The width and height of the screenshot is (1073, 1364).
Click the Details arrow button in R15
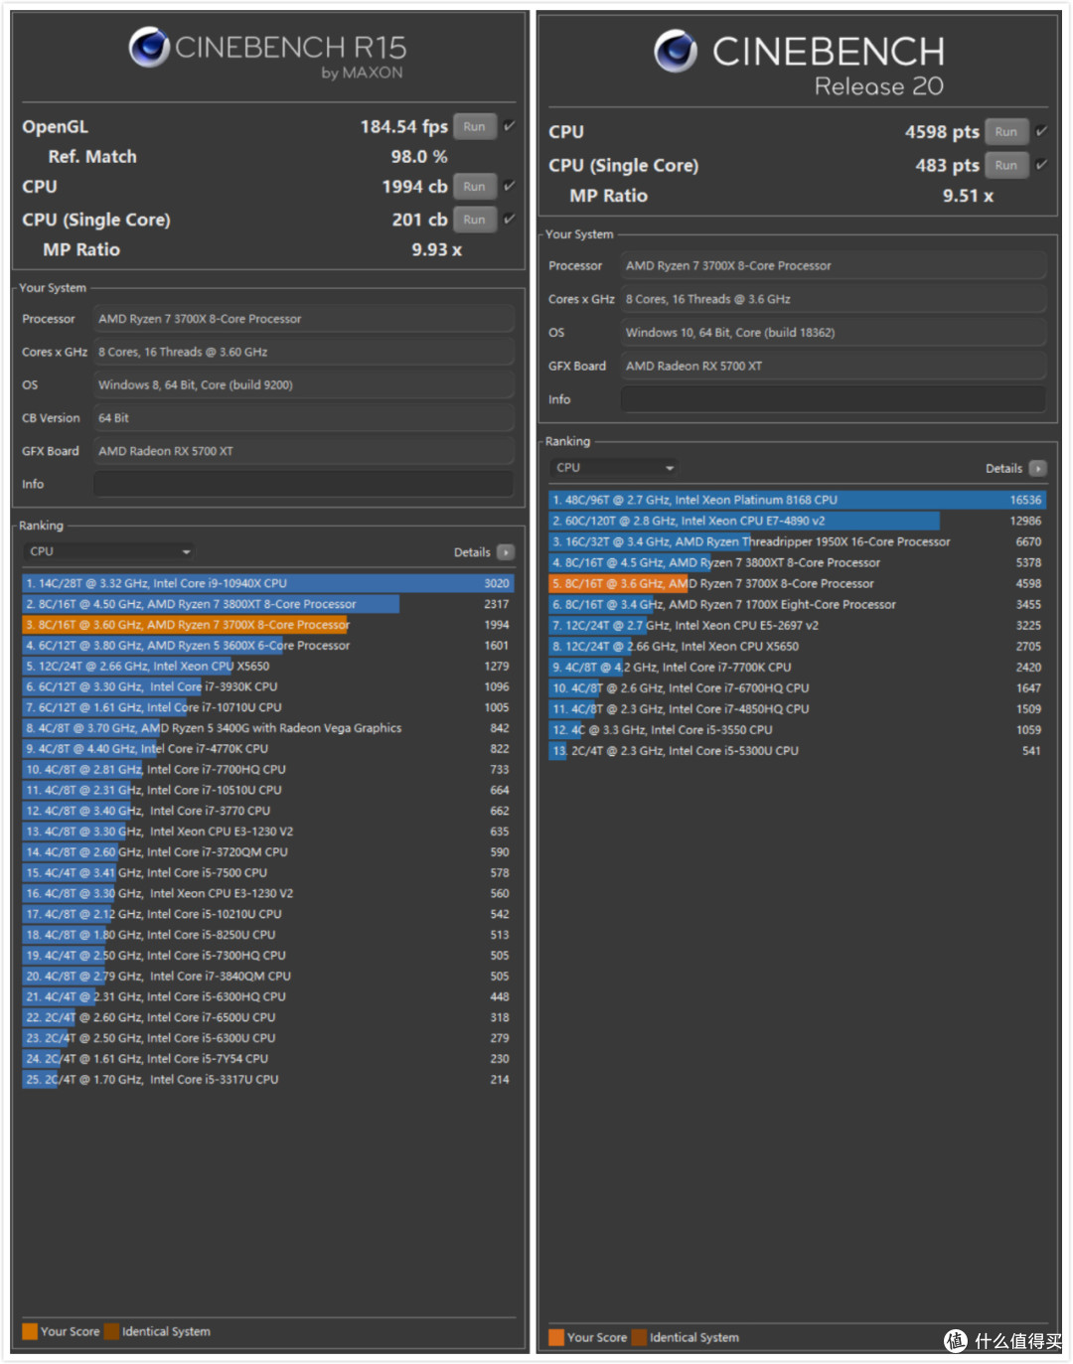pyautogui.click(x=506, y=552)
